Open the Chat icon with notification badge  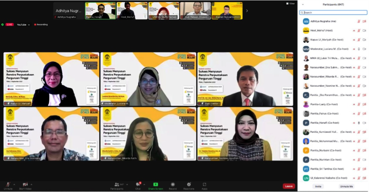coord(138,184)
